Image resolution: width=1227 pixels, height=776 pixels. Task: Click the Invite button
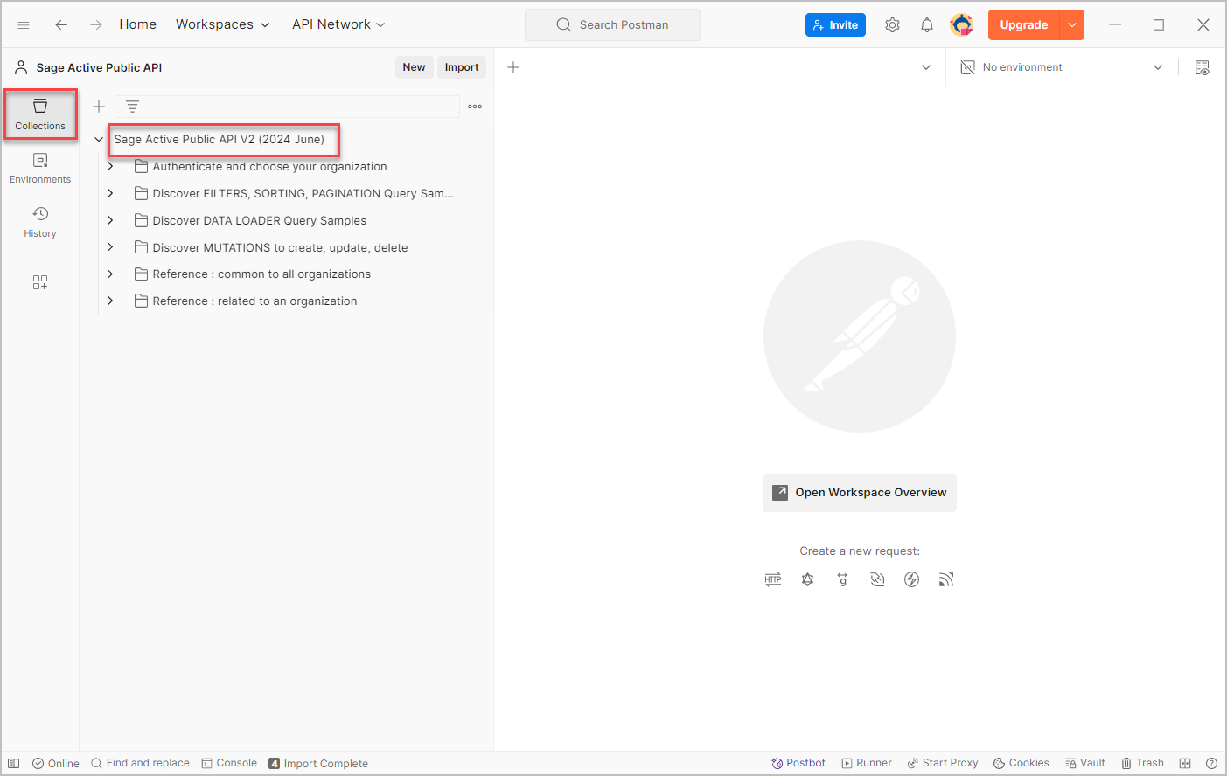835,24
